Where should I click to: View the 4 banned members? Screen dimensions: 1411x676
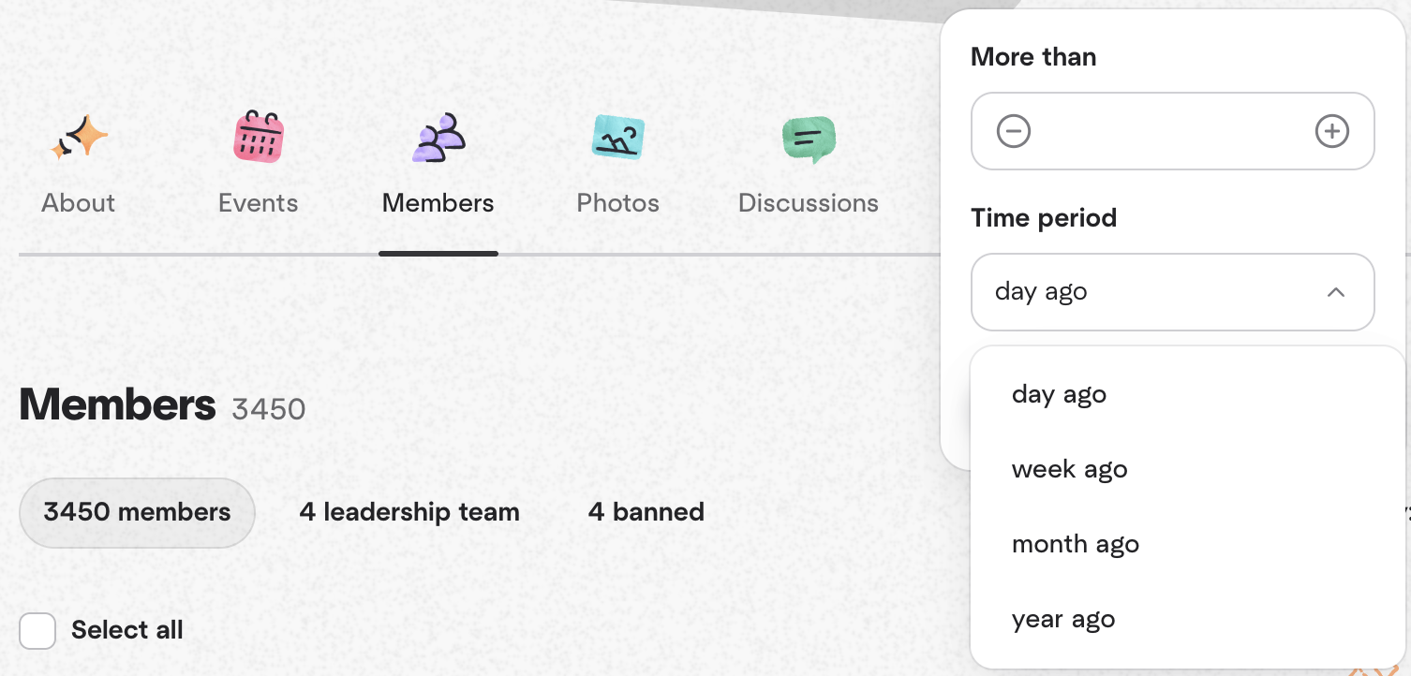tap(645, 511)
